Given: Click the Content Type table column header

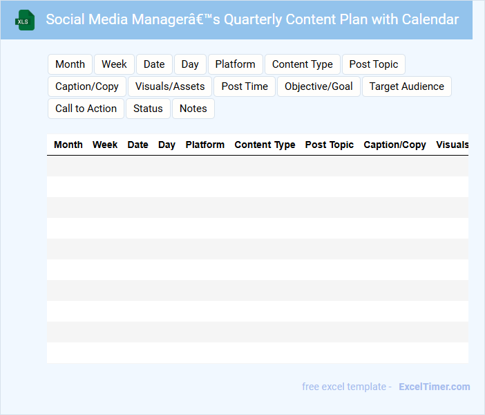Looking at the screenshot, I should pos(265,145).
